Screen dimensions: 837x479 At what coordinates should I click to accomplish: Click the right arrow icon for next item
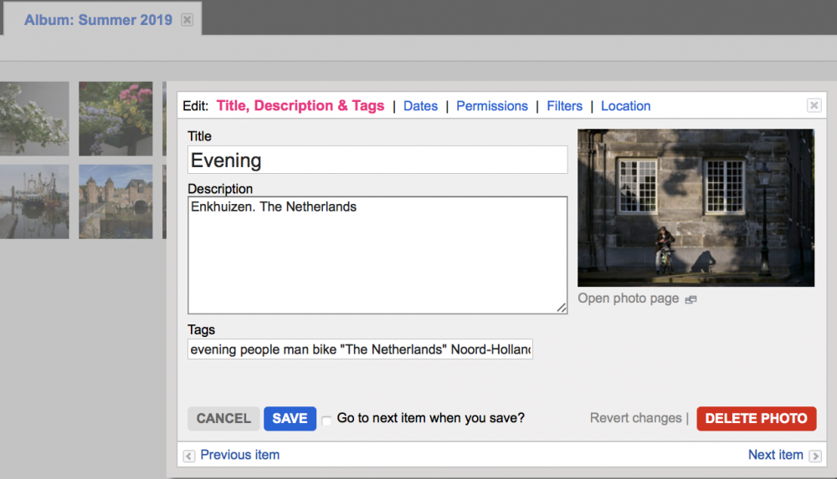pos(815,456)
